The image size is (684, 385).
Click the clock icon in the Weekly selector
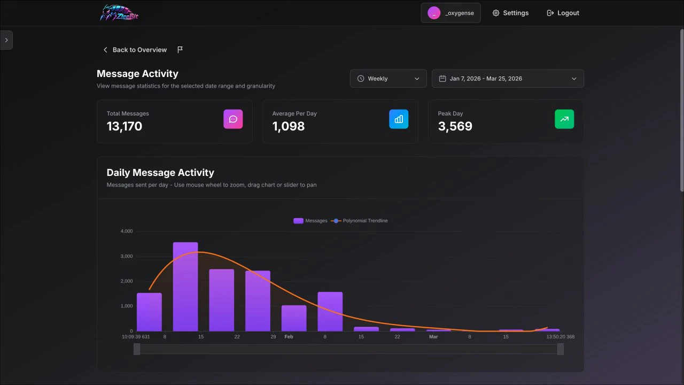pyautogui.click(x=360, y=78)
